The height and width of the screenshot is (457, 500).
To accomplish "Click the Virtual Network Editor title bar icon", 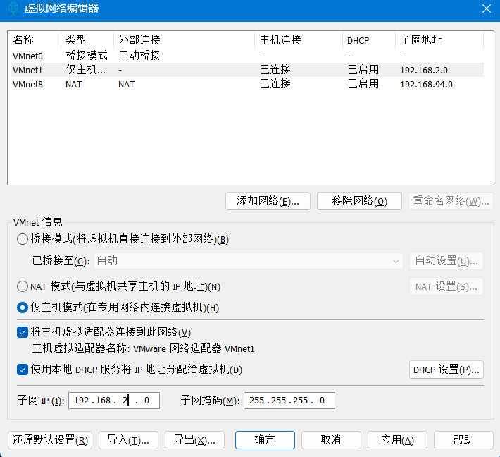I will pos(13,8).
